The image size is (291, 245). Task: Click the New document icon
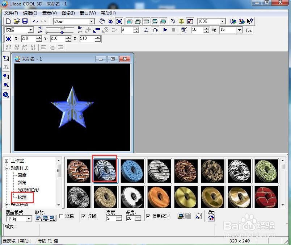(8, 21)
